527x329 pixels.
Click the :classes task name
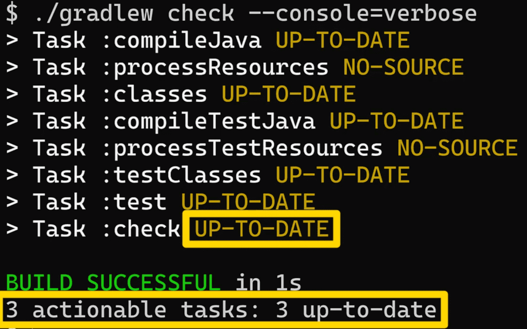(x=155, y=94)
